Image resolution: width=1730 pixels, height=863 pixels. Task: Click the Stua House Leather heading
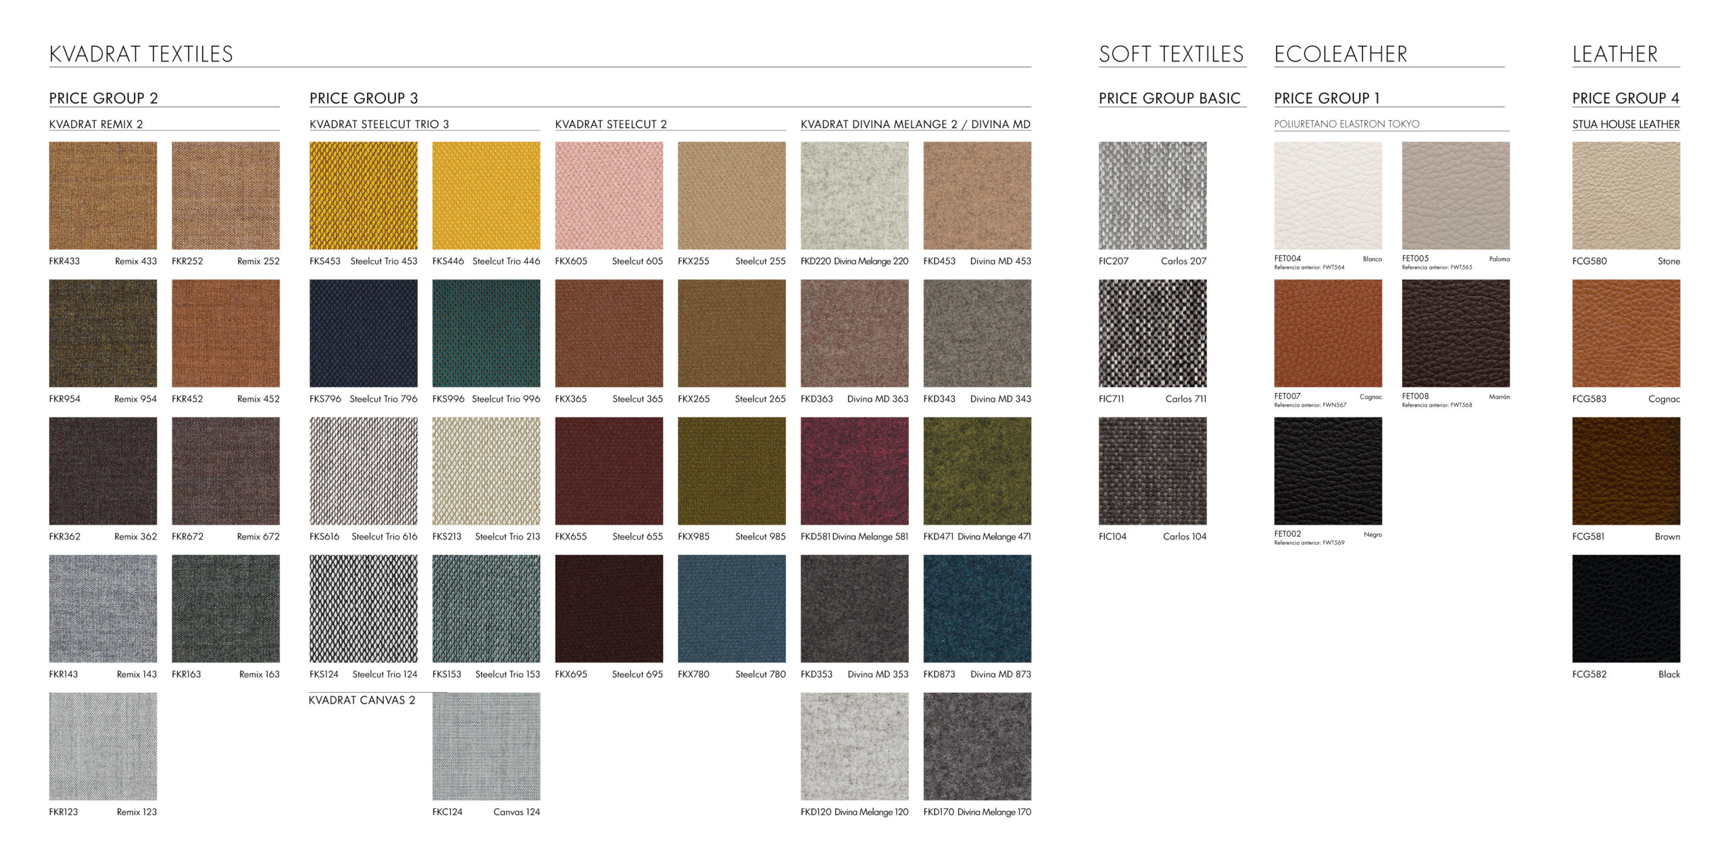1625,124
